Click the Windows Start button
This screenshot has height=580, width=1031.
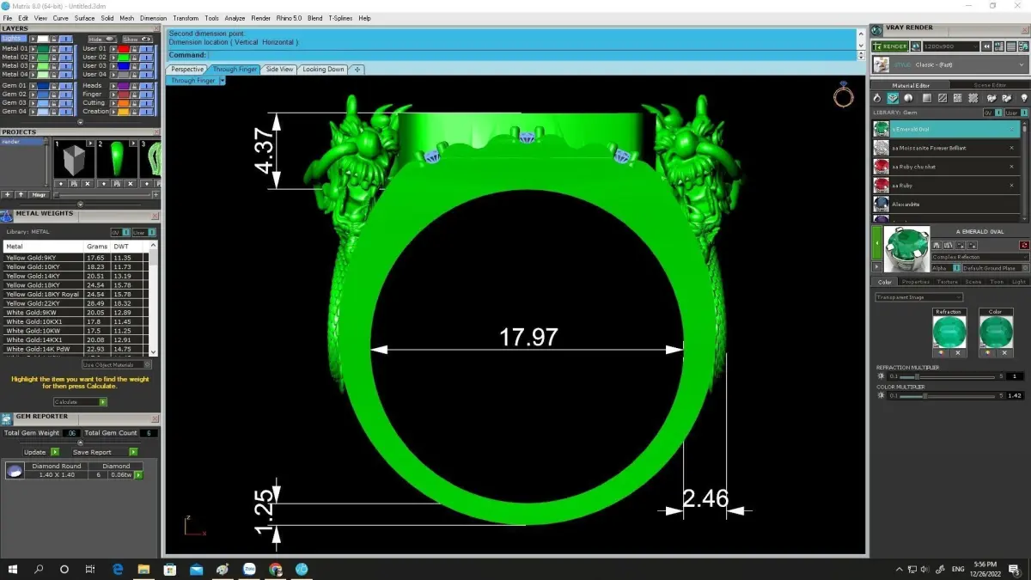pyautogui.click(x=13, y=569)
